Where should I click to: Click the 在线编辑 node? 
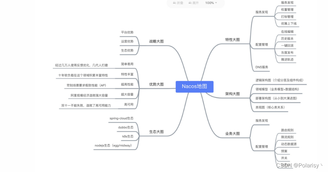(x=287, y=32)
